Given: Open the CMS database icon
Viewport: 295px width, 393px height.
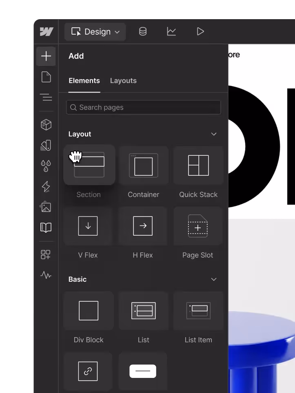Looking at the screenshot, I should point(143,31).
